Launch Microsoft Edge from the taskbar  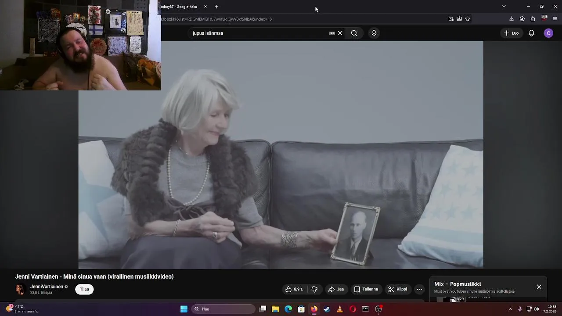pos(288,309)
